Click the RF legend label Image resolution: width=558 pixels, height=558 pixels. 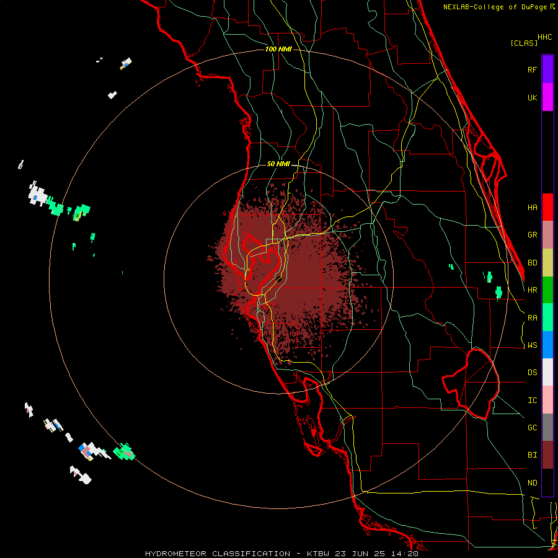point(532,69)
